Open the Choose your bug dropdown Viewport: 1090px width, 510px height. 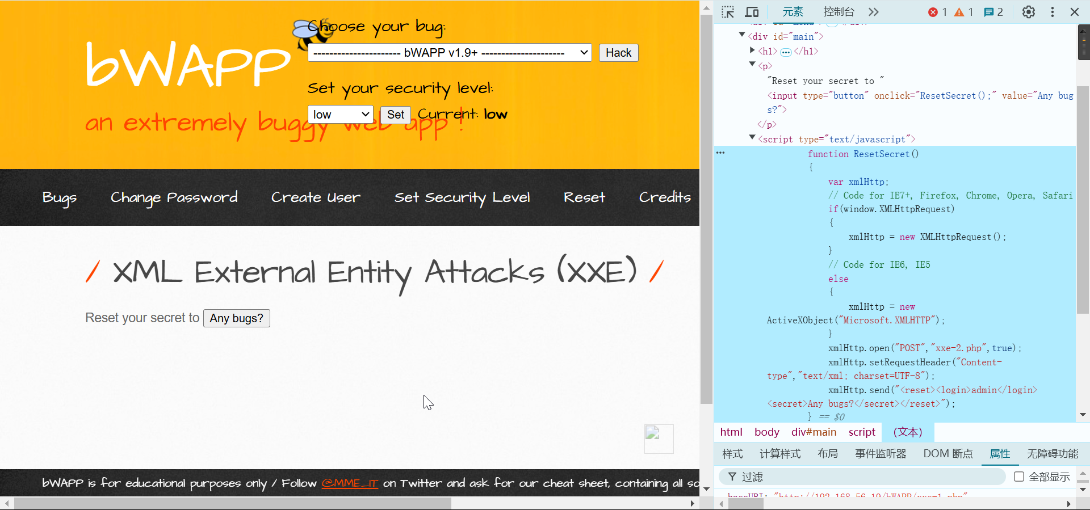tap(450, 53)
